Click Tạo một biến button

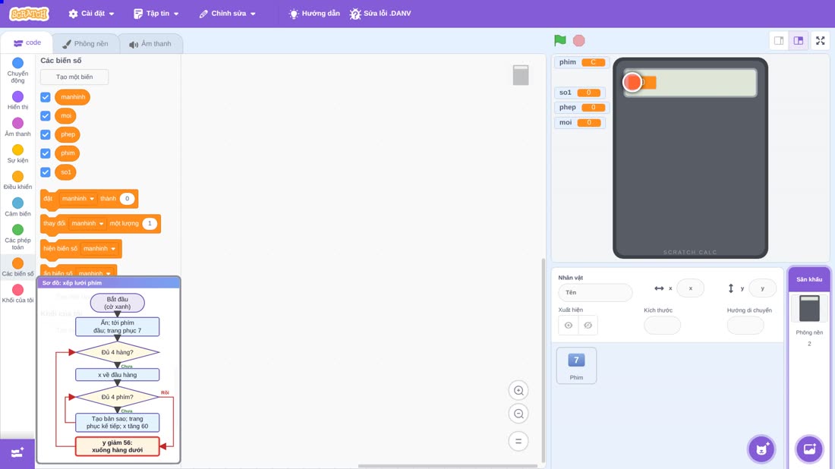tap(74, 77)
